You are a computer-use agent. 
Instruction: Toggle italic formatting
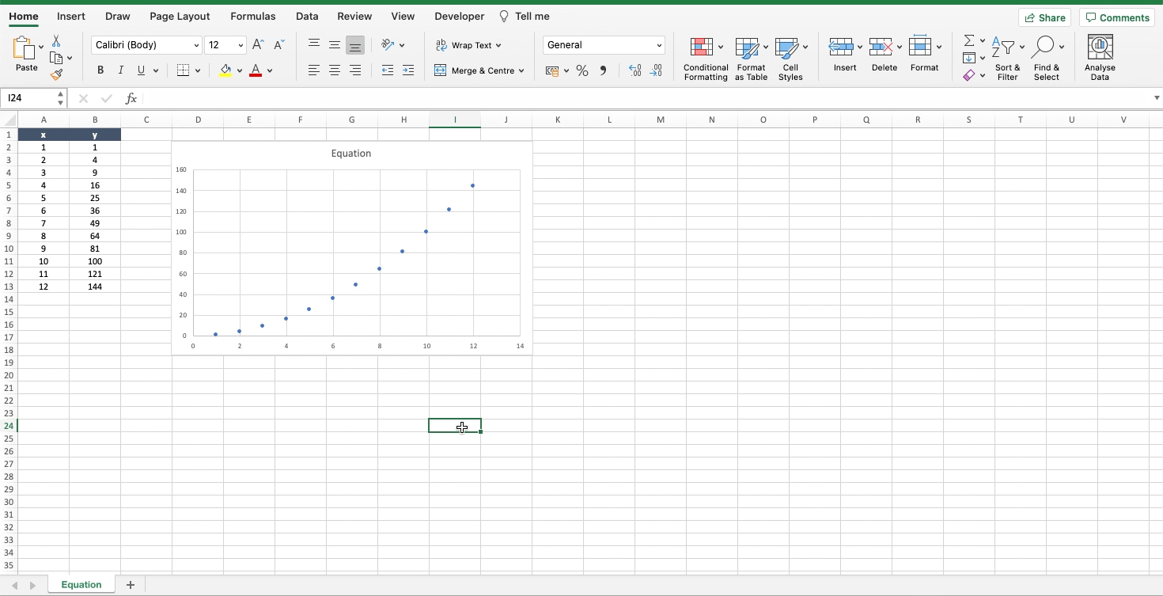(120, 70)
